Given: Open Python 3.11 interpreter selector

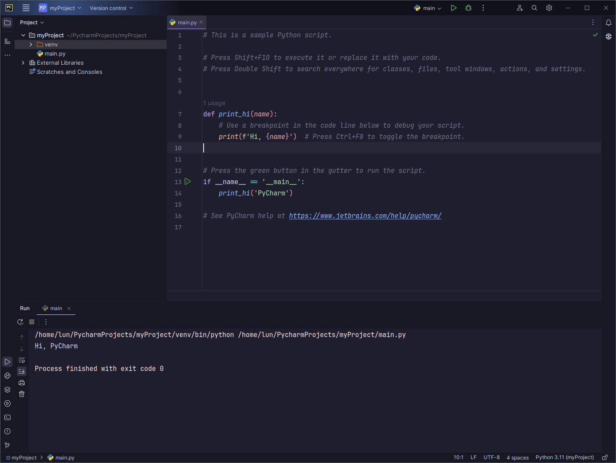Looking at the screenshot, I should (564, 457).
